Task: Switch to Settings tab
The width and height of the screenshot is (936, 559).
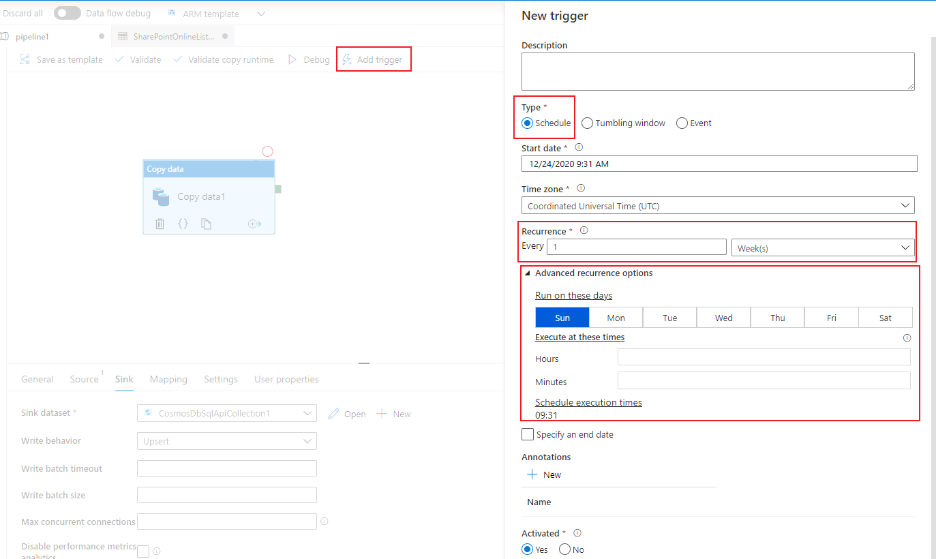Action: pos(221,379)
